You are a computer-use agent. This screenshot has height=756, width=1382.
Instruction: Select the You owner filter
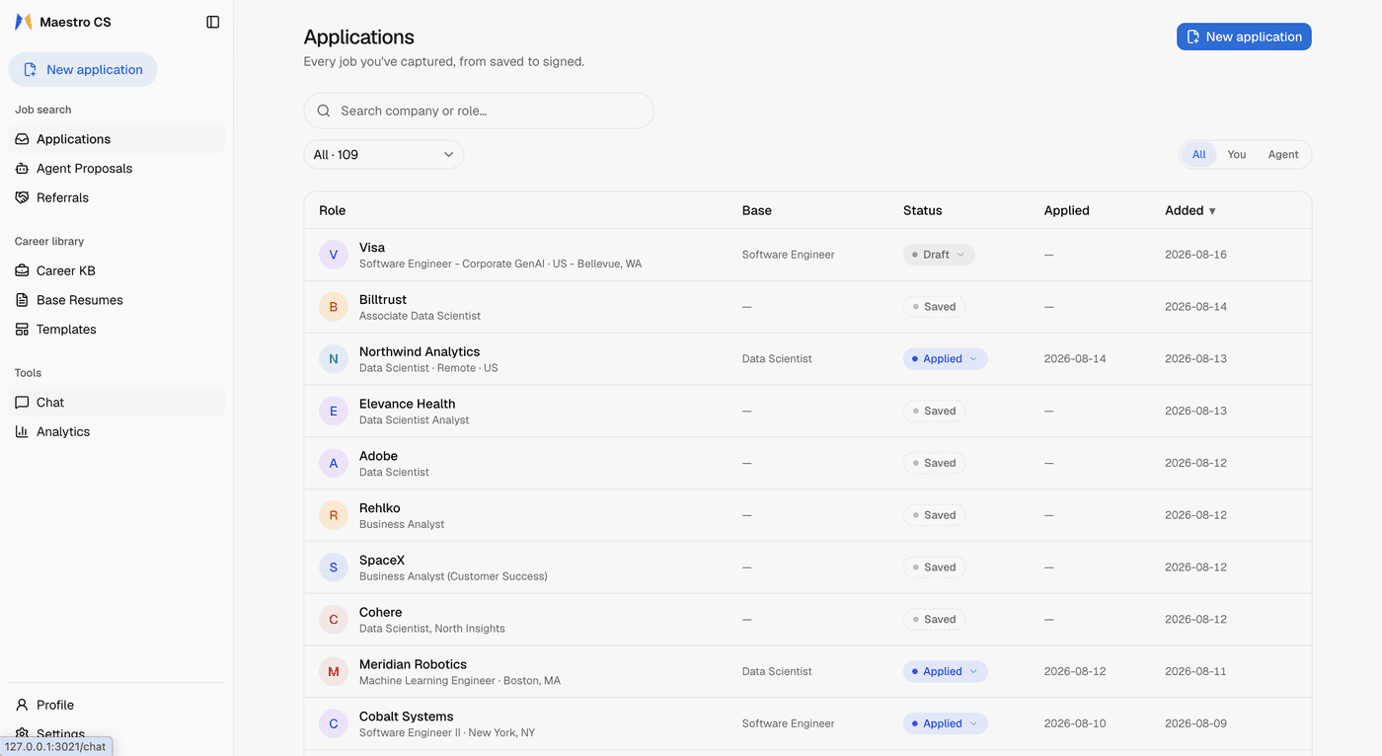(1237, 155)
